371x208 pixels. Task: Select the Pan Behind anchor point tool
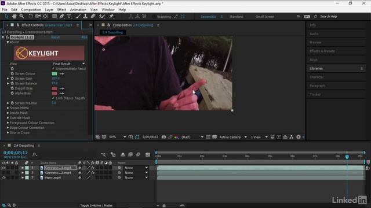pos(45,16)
